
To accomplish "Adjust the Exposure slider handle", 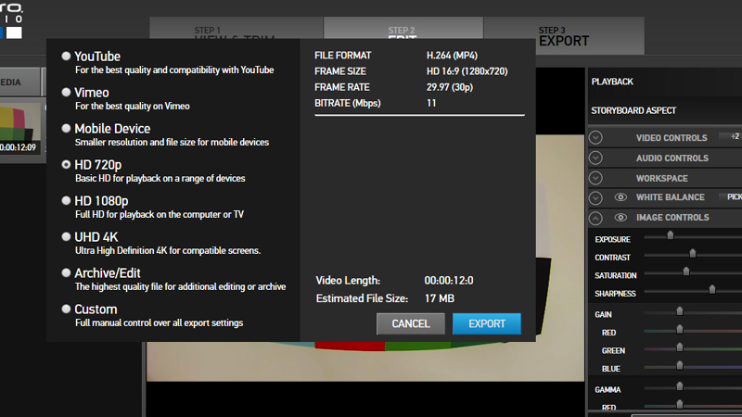I will 670,235.
